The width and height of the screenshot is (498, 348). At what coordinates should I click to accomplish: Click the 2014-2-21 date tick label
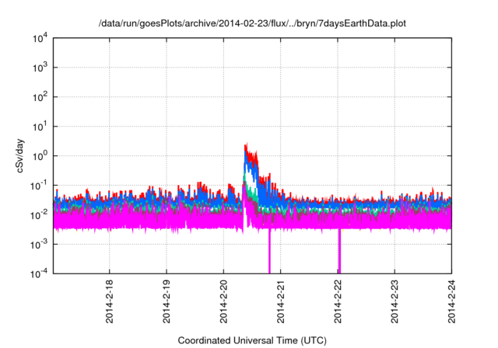point(280,301)
